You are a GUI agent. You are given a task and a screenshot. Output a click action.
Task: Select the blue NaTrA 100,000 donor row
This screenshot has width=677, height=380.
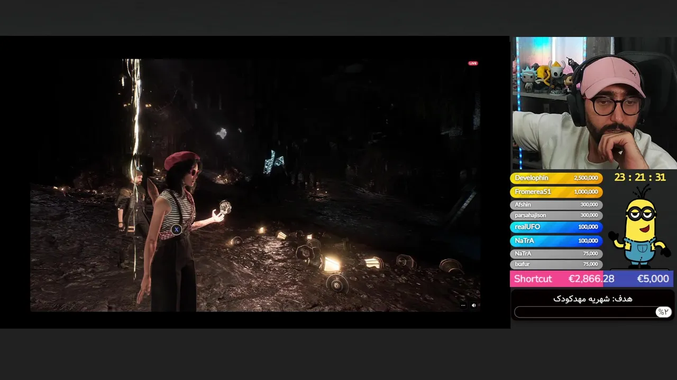point(556,241)
